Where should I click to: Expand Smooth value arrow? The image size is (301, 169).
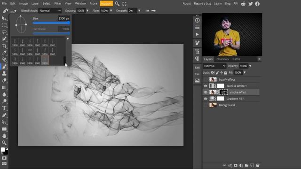tap(139, 11)
